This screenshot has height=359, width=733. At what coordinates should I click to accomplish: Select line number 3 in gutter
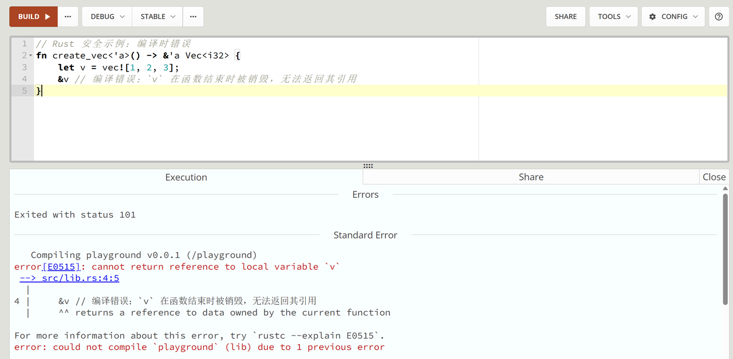click(24, 67)
